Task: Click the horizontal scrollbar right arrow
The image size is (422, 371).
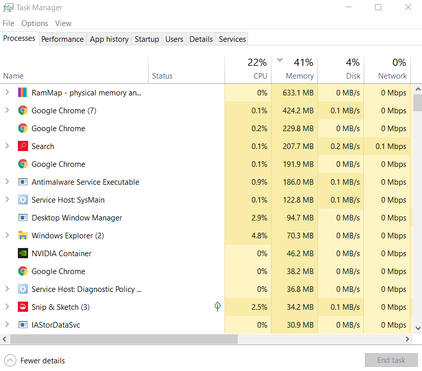Action: [407, 339]
